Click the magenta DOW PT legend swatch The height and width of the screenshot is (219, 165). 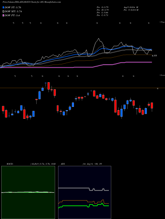3,16
